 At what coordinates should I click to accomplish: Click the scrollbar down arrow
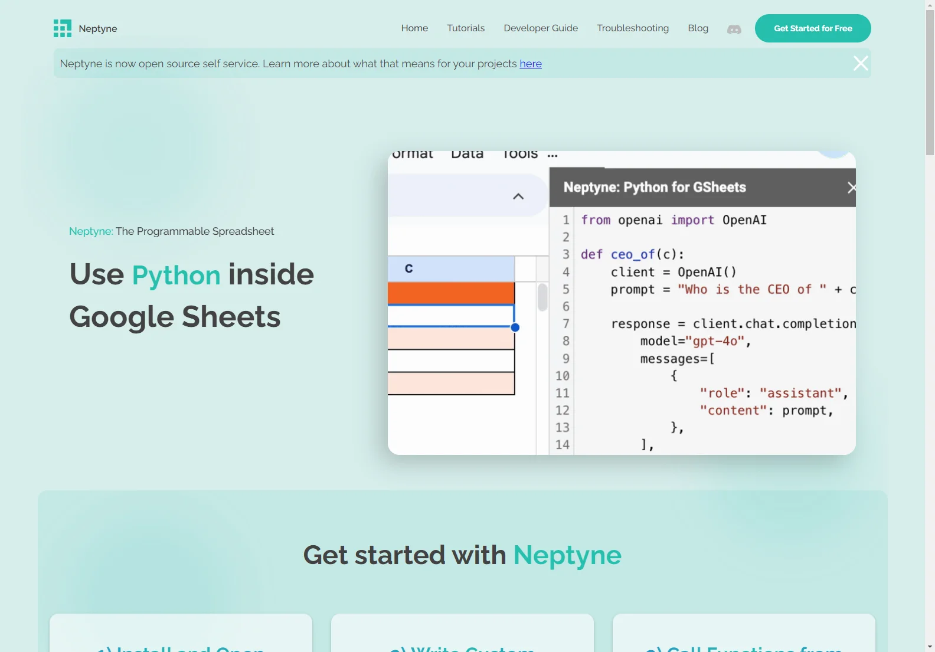[x=930, y=647]
